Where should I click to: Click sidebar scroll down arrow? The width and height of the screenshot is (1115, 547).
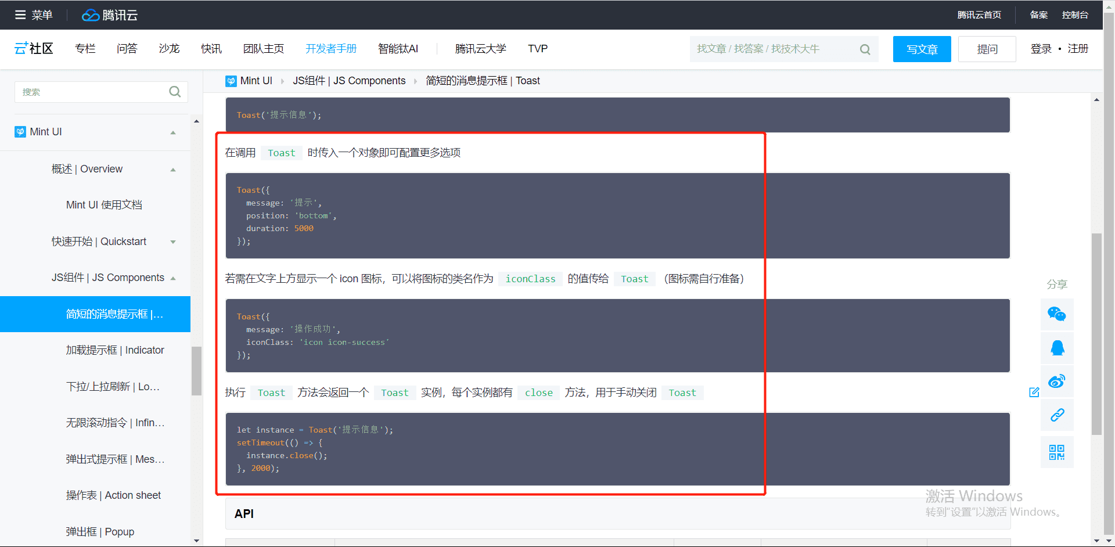point(196,541)
